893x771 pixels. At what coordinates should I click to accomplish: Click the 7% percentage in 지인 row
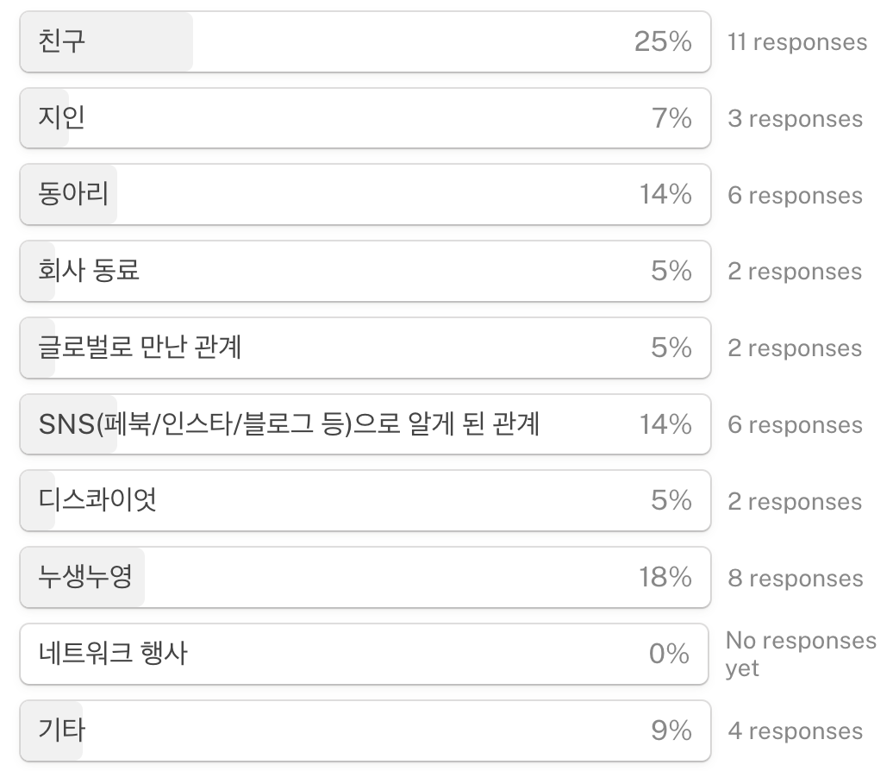671,118
